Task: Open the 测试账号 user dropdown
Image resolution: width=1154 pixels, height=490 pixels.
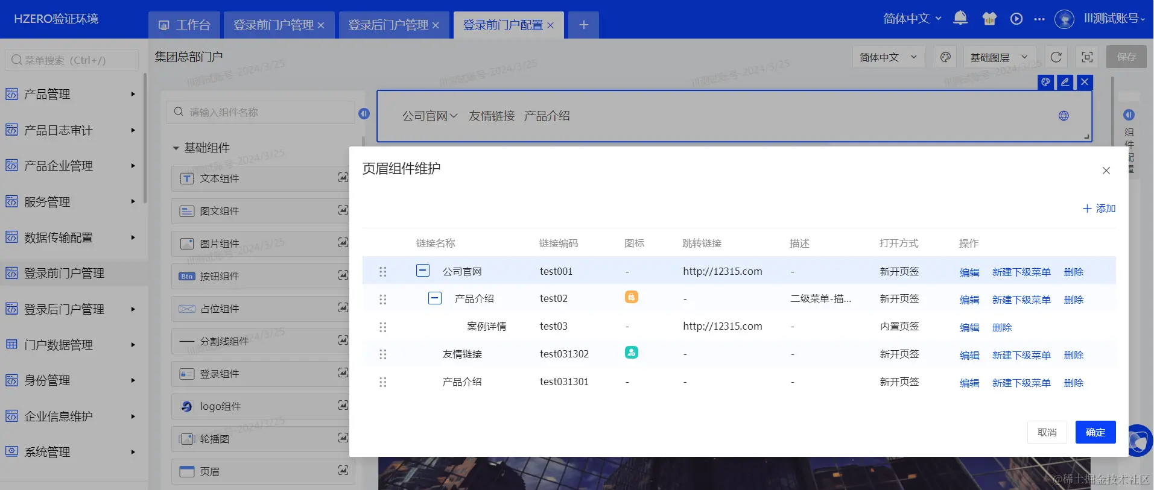Action: point(1115,19)
